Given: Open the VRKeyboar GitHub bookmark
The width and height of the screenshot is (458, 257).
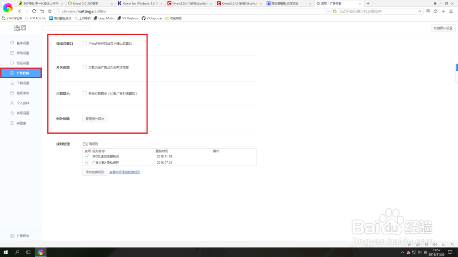Looking at the screenshot, I should 152,18.
